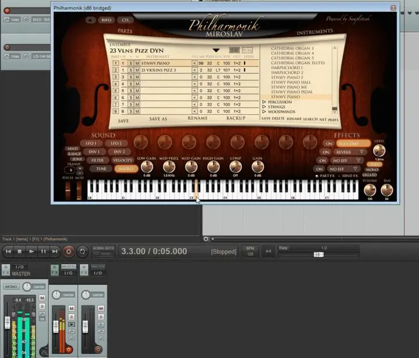Go to start with rewind transport button
Viewport: 419px width, 358px height.
point(8,251)
